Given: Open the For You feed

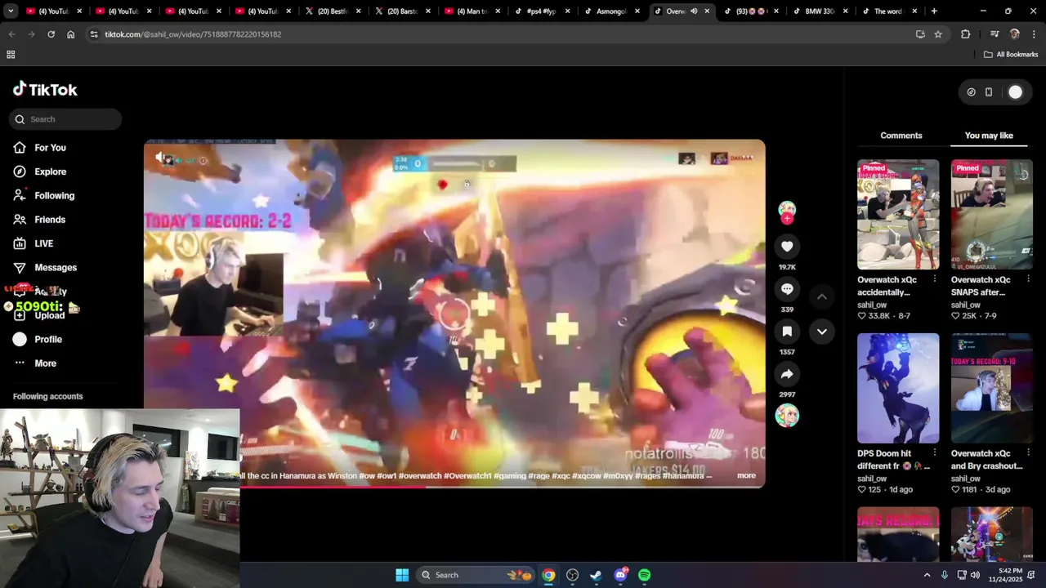Looking at the screenshot, I should coord(50,148).
